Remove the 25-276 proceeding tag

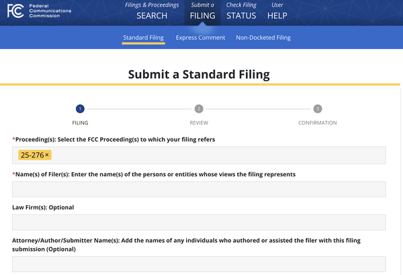tap(47, 155)
